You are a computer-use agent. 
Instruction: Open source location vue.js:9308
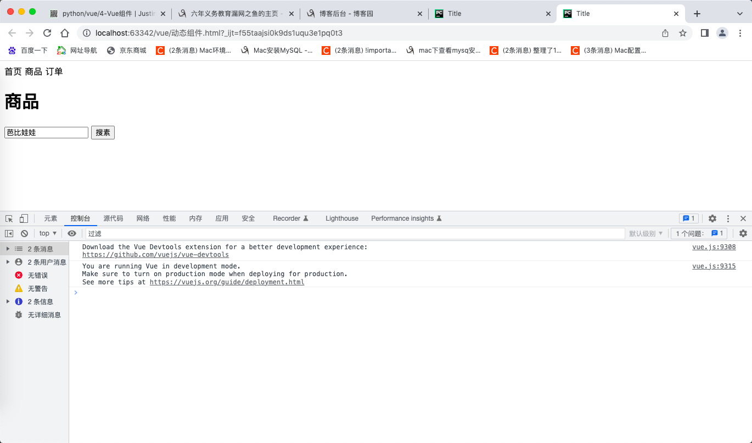point(714,247)
